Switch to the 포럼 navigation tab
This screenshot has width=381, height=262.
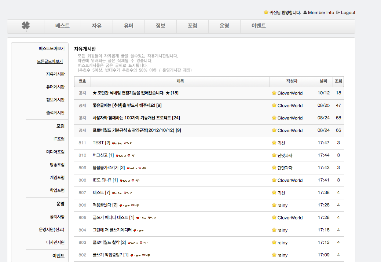tap(192, 26)
